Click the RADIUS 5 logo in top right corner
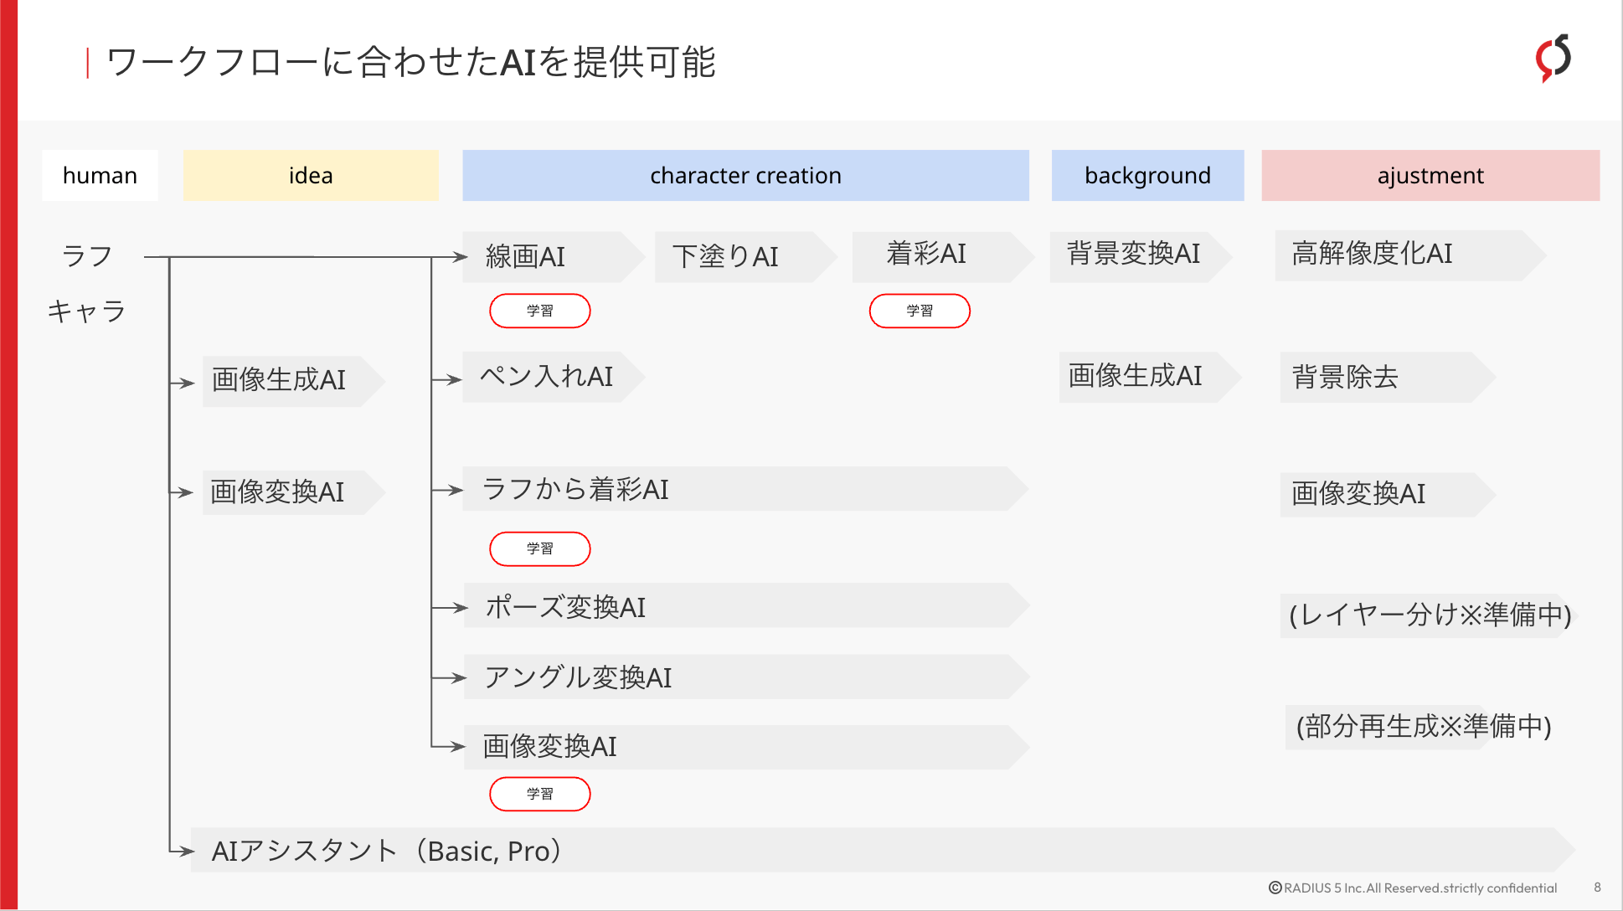The image size is (1623, 911). 1553,57
